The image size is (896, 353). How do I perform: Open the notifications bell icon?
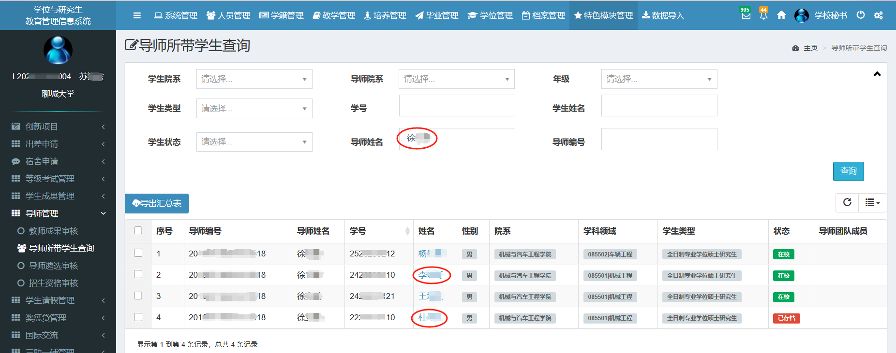(x=763, y=15)
